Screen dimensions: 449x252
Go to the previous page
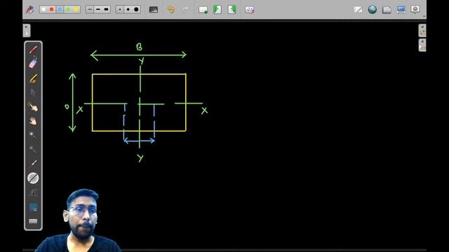(x=217, y=10)
